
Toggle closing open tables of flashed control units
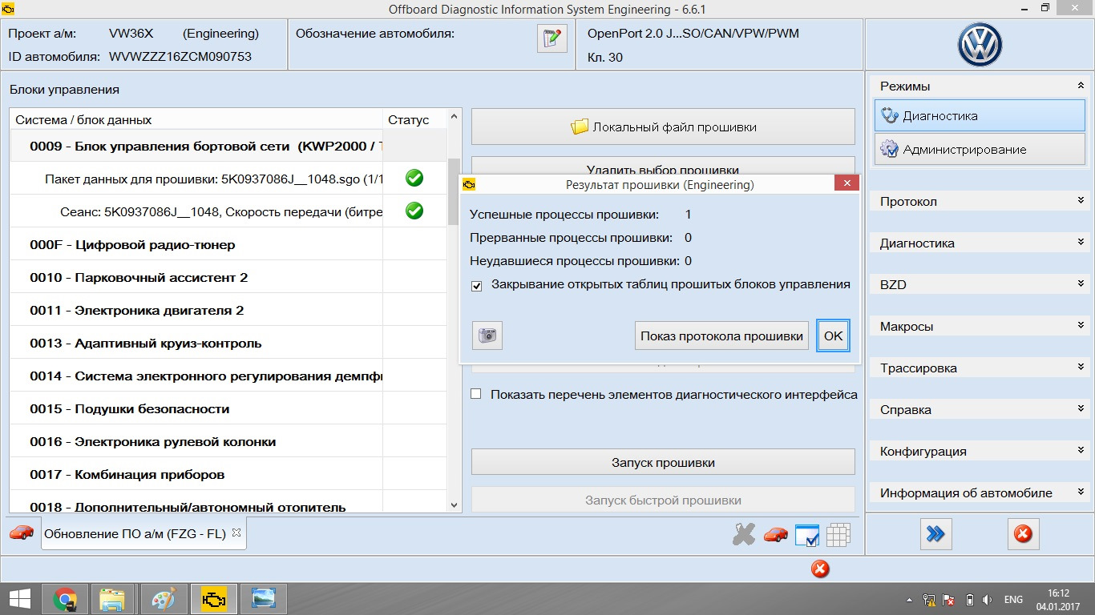pos(477,285)
